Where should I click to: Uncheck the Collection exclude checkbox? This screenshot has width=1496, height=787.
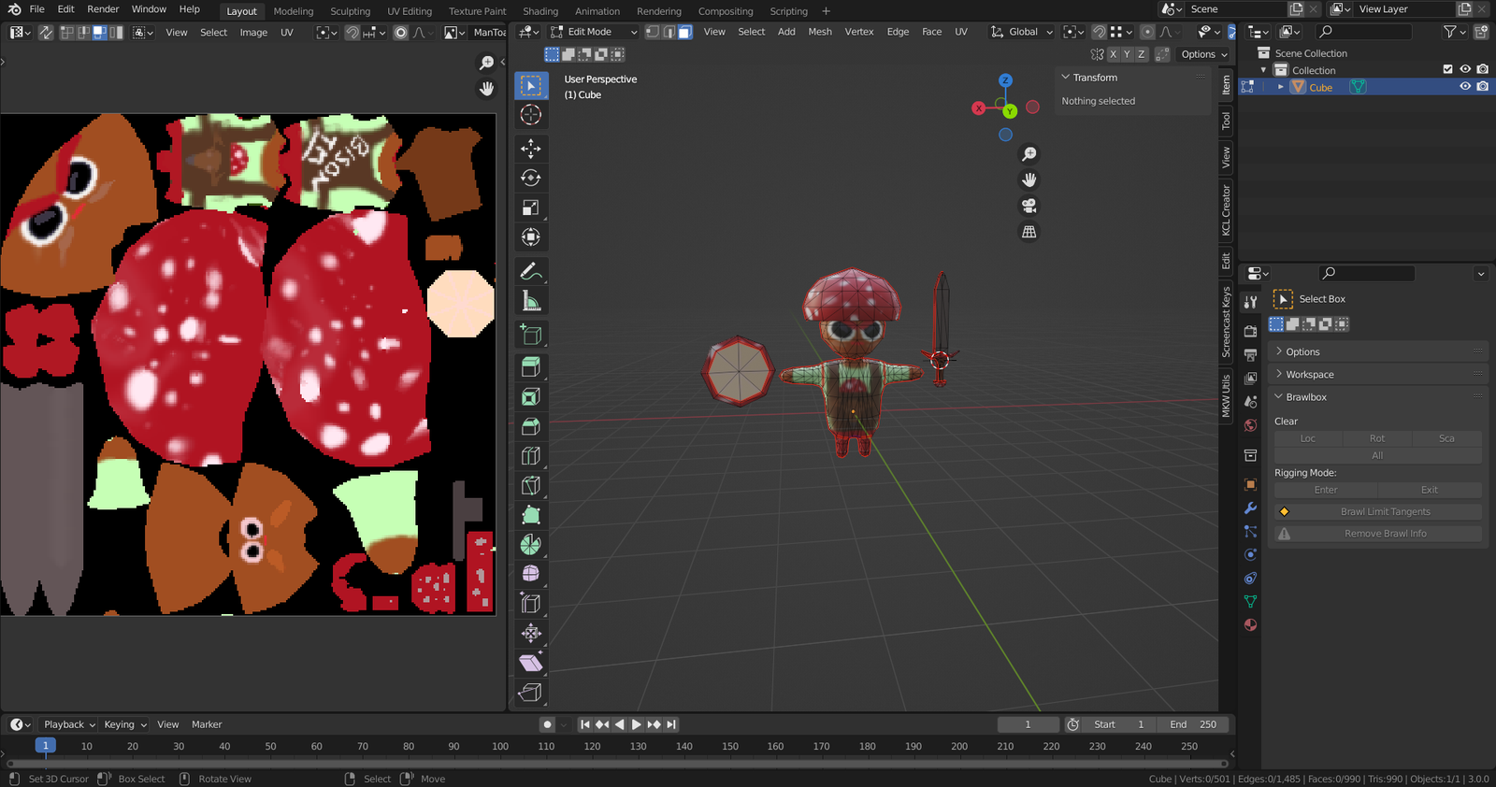tap(1448, 70)
